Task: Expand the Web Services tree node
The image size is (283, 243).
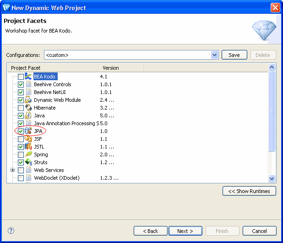Action: click(x=12, y=170)
